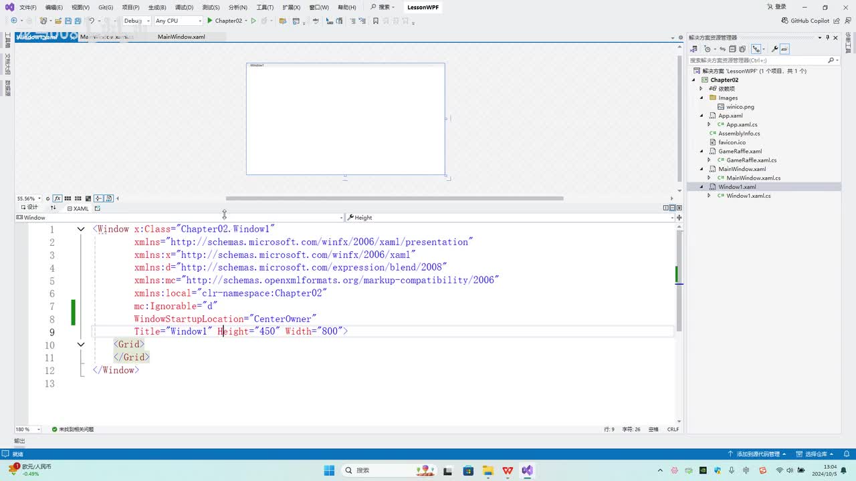The height and width of the screenshot is (481, 856).
Task: Sync with active document in Solution Explorer
Action: click(x=724, y=49)
